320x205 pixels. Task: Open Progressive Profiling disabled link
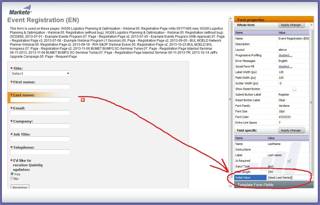[x=285, y=55]
